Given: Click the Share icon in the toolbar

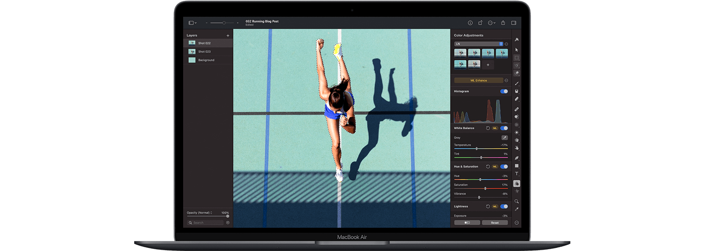Looking at the screenshot, I should pyautogui.click(x=503, y=23).
